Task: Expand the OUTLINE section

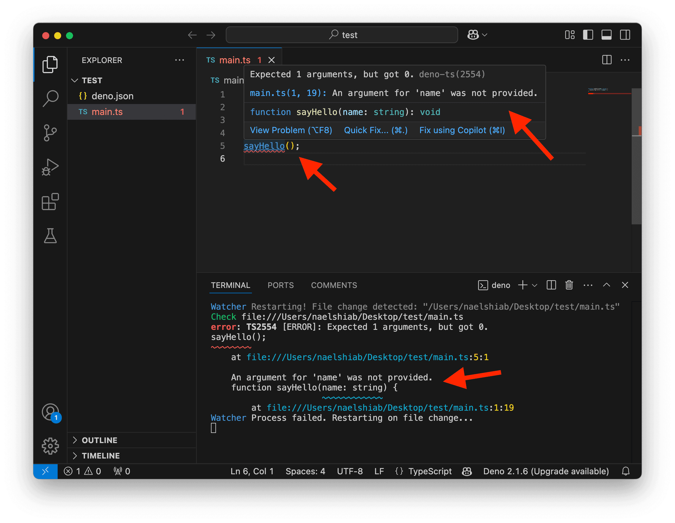Action: coord(132,440)
